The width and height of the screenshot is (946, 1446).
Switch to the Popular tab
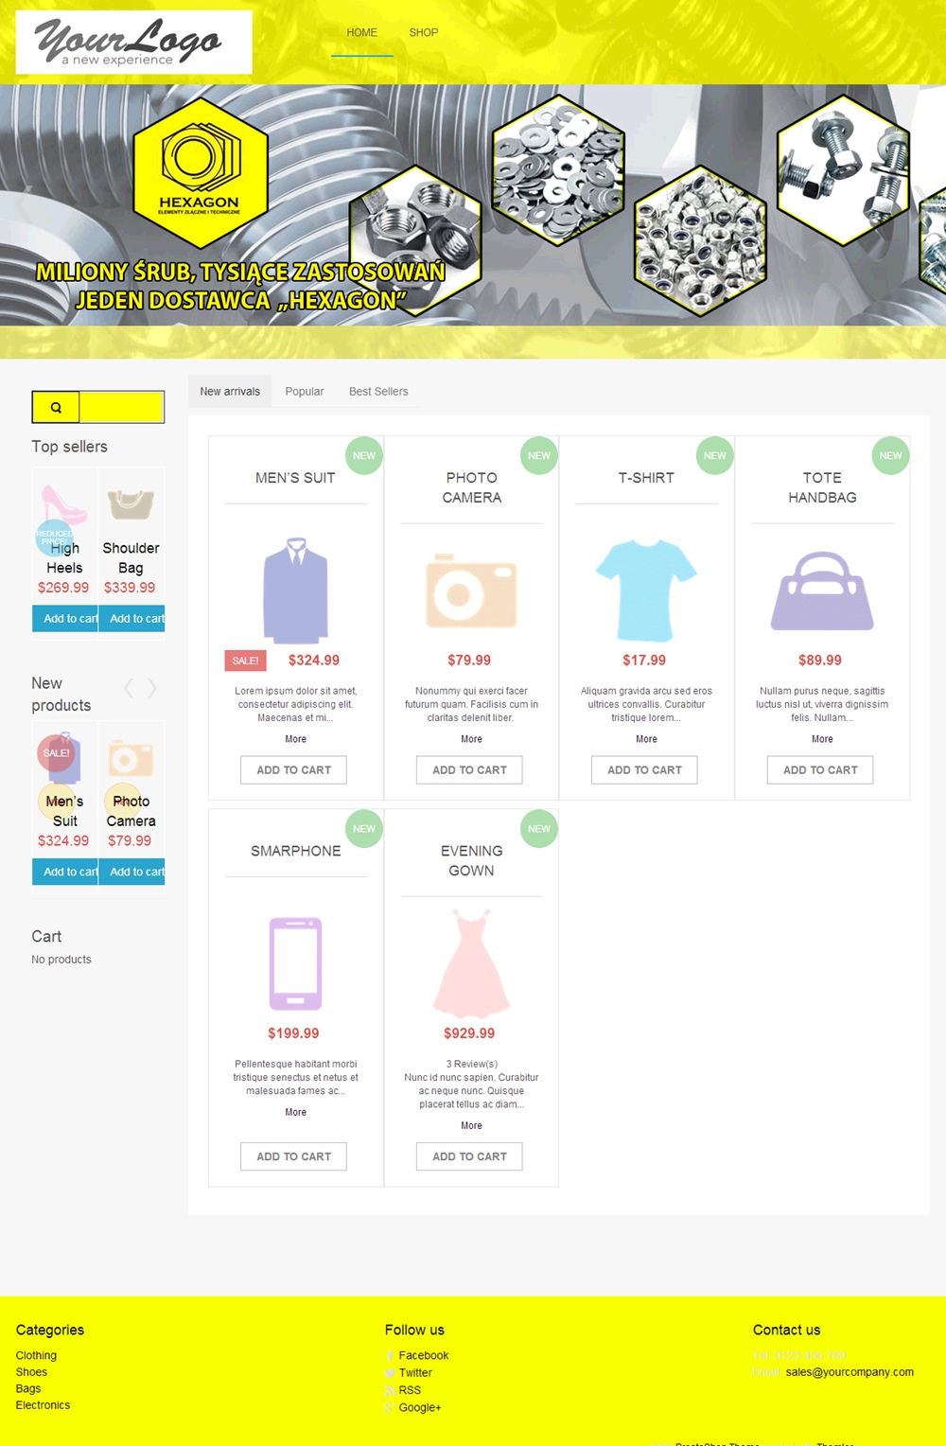point(304,392)
